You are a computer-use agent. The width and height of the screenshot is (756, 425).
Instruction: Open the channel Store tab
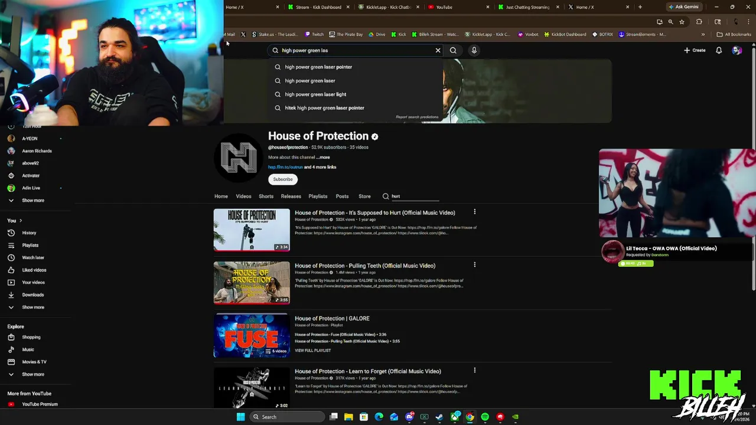[364, 196]
